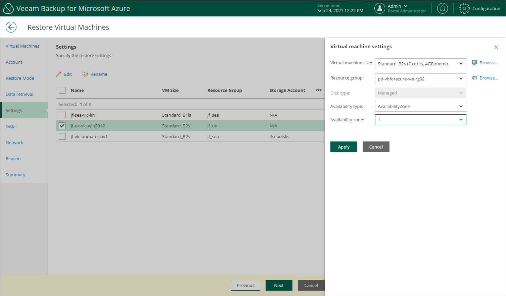Click the Rename link
The height and width of the screenshot is (296, 506).
[99, 74]
